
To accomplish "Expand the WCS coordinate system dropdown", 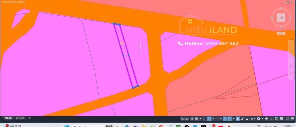I will [281, 33].
